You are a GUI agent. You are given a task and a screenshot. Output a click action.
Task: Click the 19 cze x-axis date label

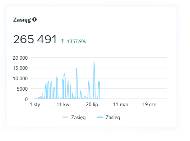149,104
